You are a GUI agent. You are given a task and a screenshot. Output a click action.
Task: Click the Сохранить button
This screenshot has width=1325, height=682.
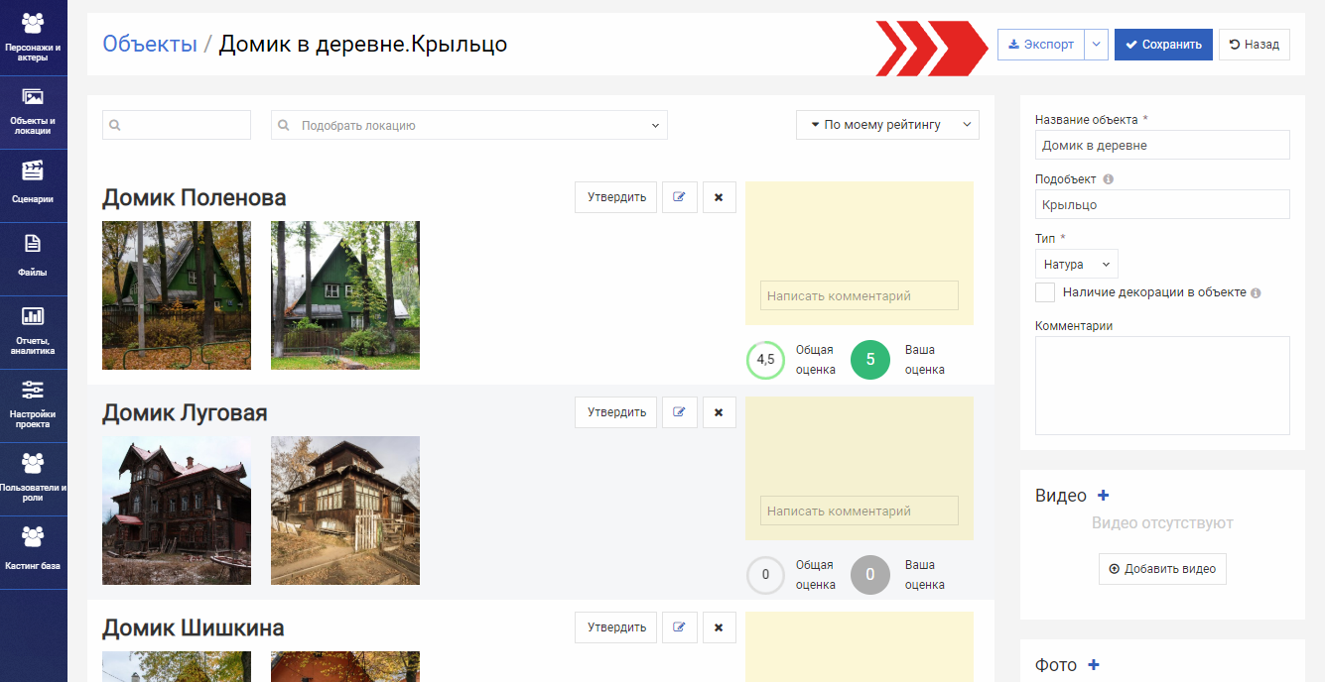1163,45
